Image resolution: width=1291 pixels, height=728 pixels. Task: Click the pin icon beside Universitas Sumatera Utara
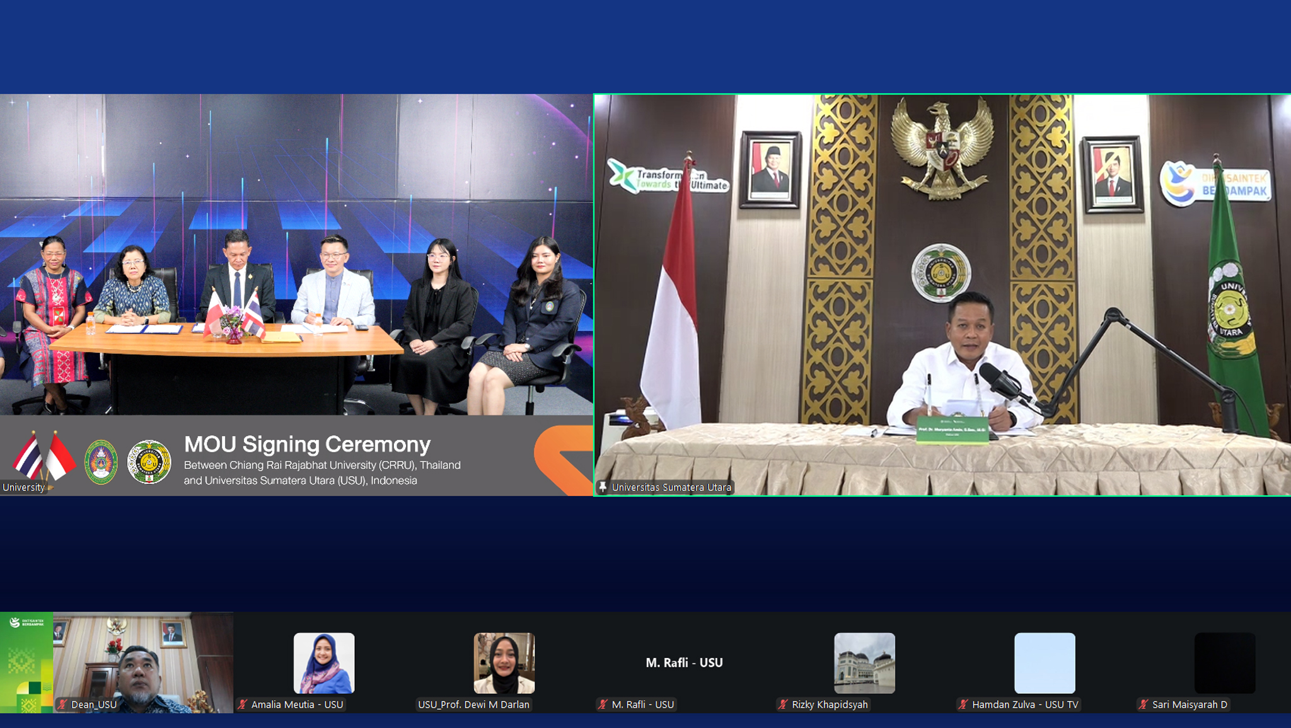coord(603,487)
